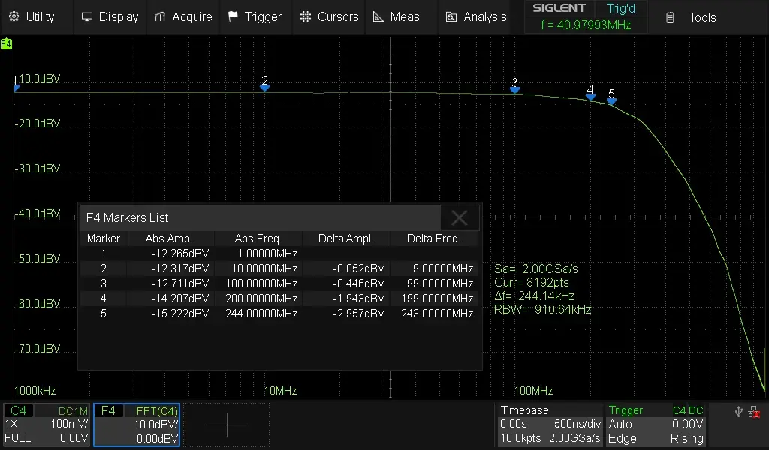Viewport: 769px width, 450px height.
Task: Open the Analysis menu
Action: (x=476, y=16)
